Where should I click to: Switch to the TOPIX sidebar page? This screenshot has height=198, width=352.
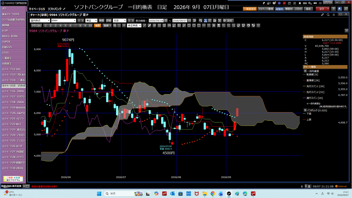pos(13,42)
